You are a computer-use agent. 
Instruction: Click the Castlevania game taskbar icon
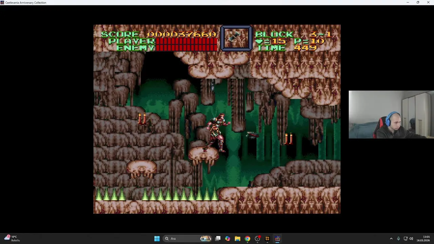(x=277, y=239)
